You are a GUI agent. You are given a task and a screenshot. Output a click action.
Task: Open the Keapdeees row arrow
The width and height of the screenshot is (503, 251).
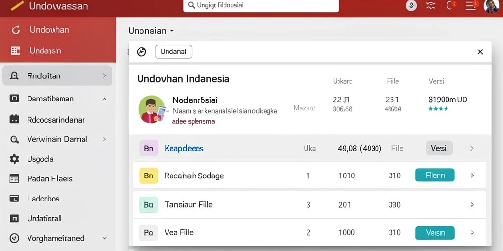(x=472, y=148)
